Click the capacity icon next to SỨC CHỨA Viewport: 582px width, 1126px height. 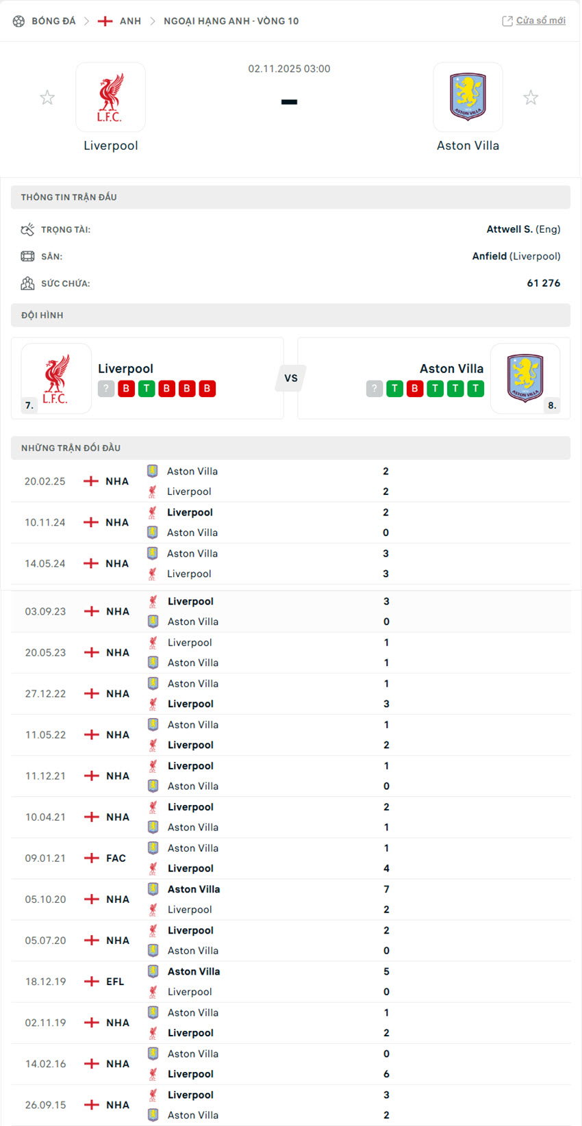click(27, 283)
